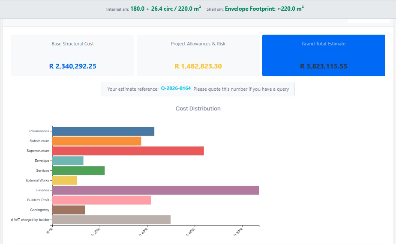Click the Finishes axis label
This screenshot has width=396, height=244.
point(43,190)
